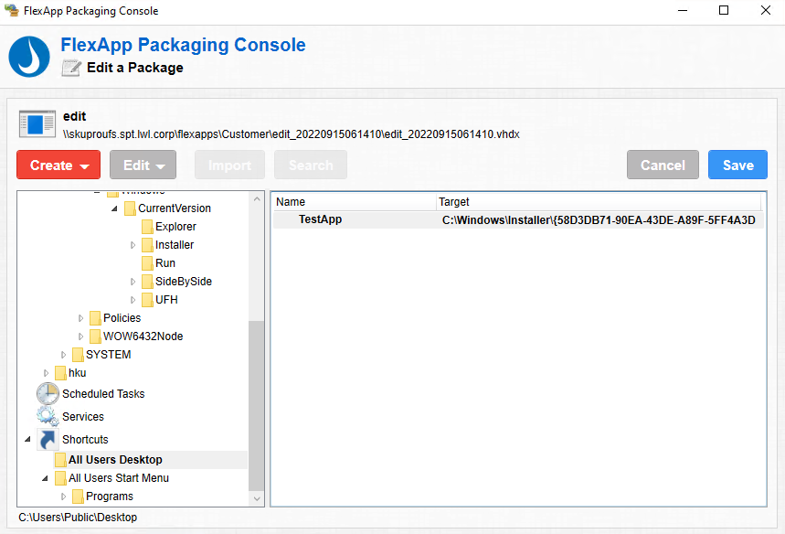Click the Cancel button

[x=663, y=165]
